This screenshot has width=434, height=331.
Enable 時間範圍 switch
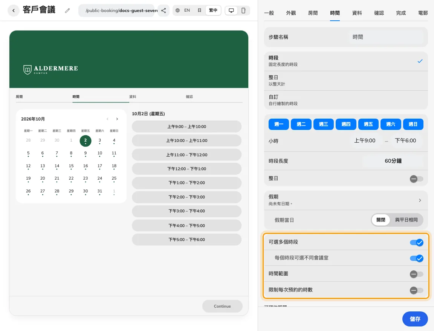417,274
